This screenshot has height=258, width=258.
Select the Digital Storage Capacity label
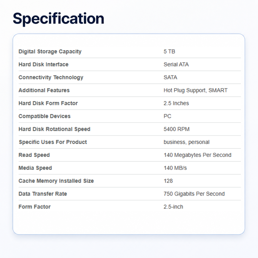pyautogui.click(x=50, y=52)
